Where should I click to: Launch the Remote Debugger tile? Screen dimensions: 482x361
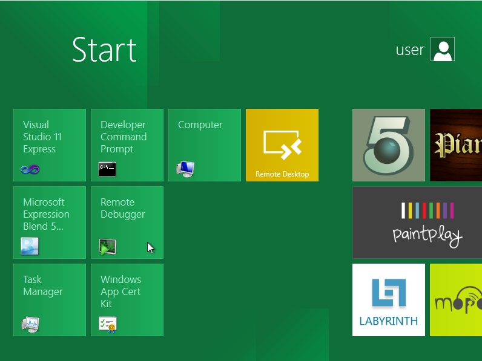coord(127,223)
